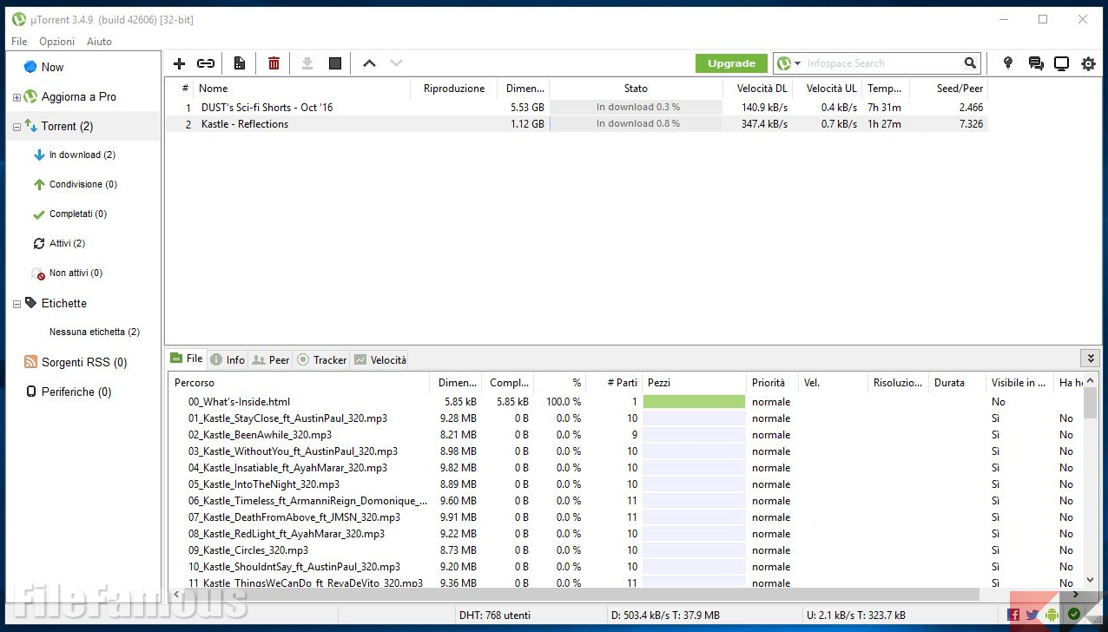
Task: Show In download (2) torrents
Action: click(82, 155)
